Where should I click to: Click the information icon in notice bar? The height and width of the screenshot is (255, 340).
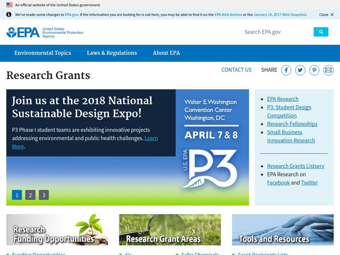[9, 14]
